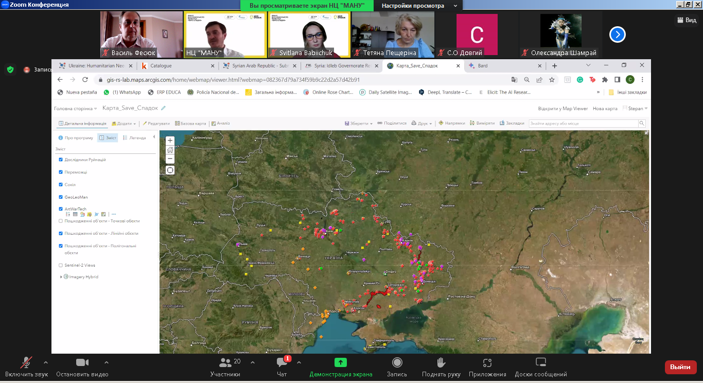Click the Відкрити у Map Viewer link
The width and height of the screenshot is (703, 383).
click(563, 109)
